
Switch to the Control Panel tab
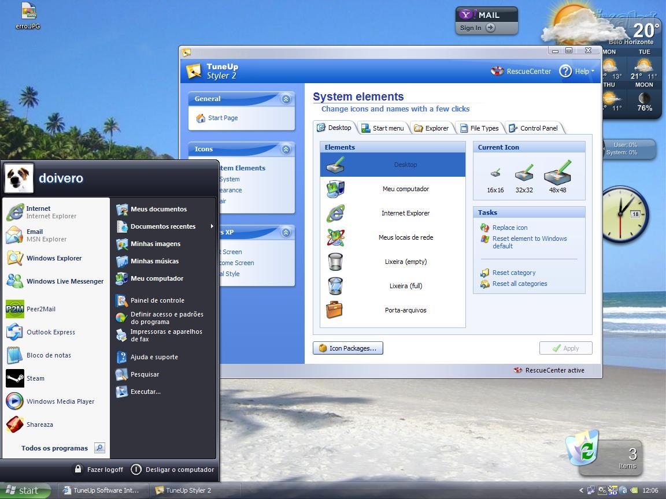pyautogui.click(x=534, y=128)
